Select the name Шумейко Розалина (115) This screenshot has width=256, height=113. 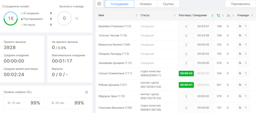115,26
